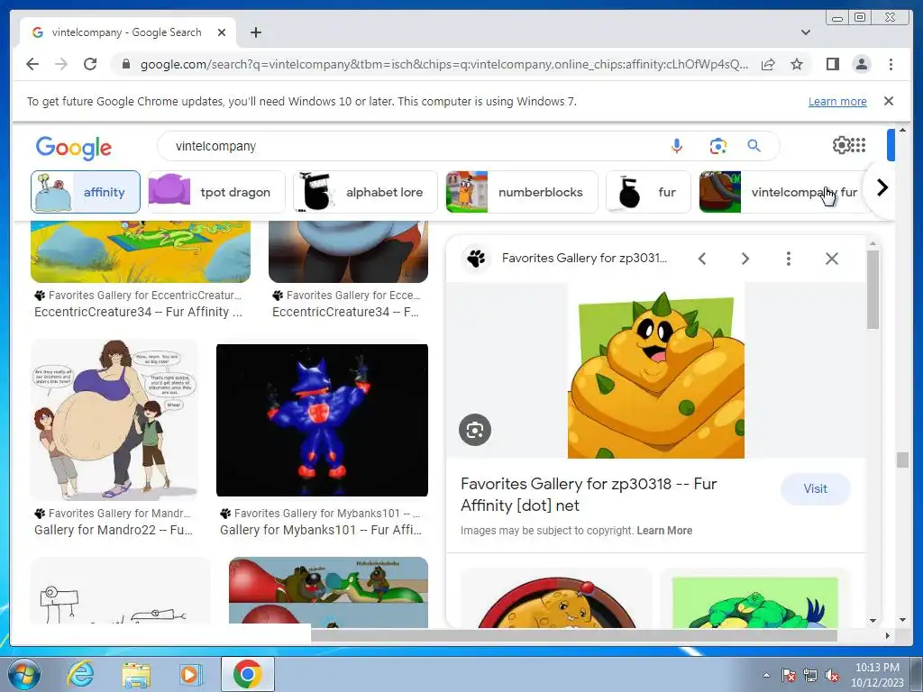
Task: Click Lens icon on the preview image
Action: [474, 430]
